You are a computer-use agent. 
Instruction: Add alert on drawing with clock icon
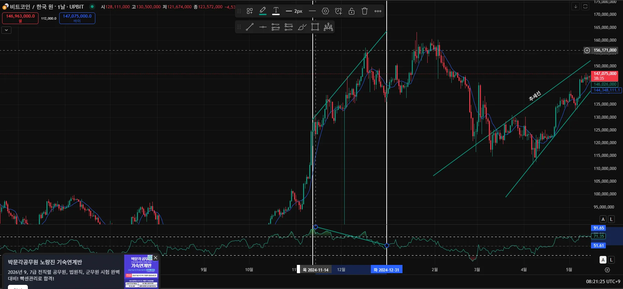pos(339,11)
